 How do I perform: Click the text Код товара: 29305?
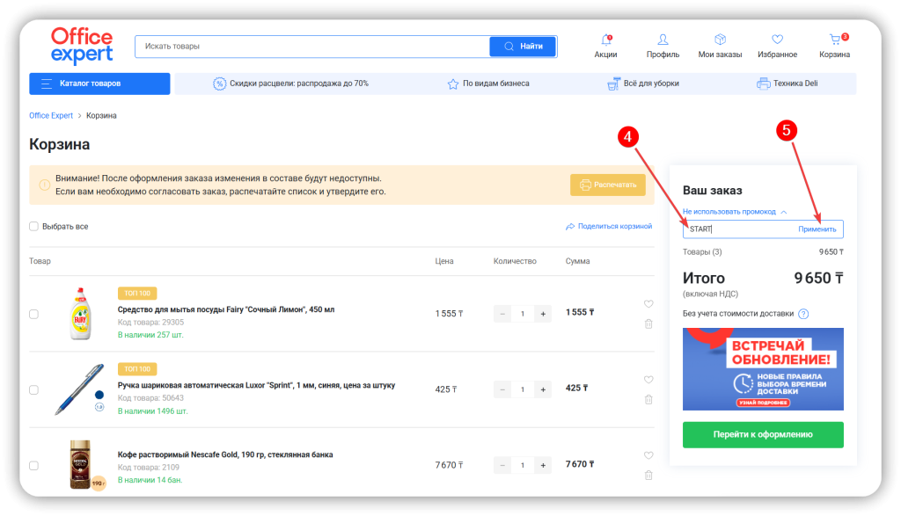pyautogui.click(x=150, y=323)
